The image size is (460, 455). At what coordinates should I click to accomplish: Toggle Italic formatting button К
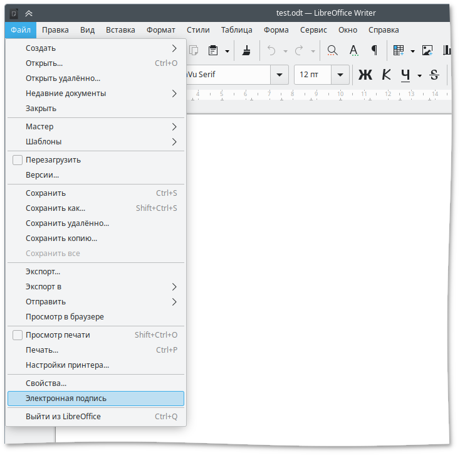pos(386,75)
